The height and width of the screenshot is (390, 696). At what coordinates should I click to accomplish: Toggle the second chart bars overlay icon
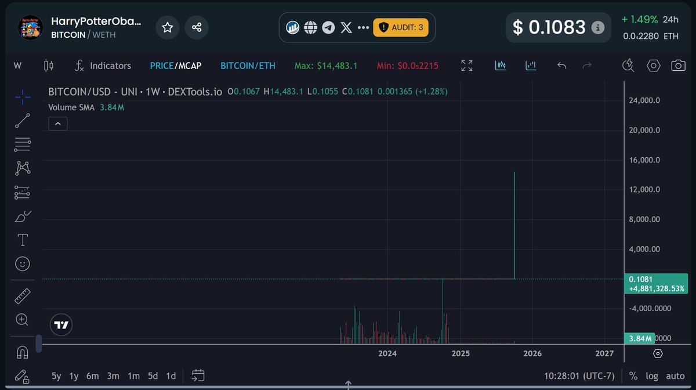(x=531, y=66)
